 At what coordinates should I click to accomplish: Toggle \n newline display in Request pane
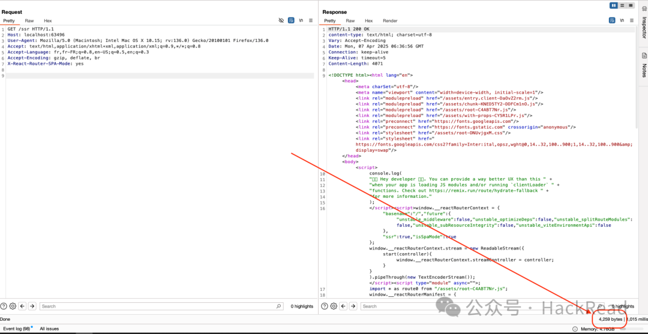(301, 20)
